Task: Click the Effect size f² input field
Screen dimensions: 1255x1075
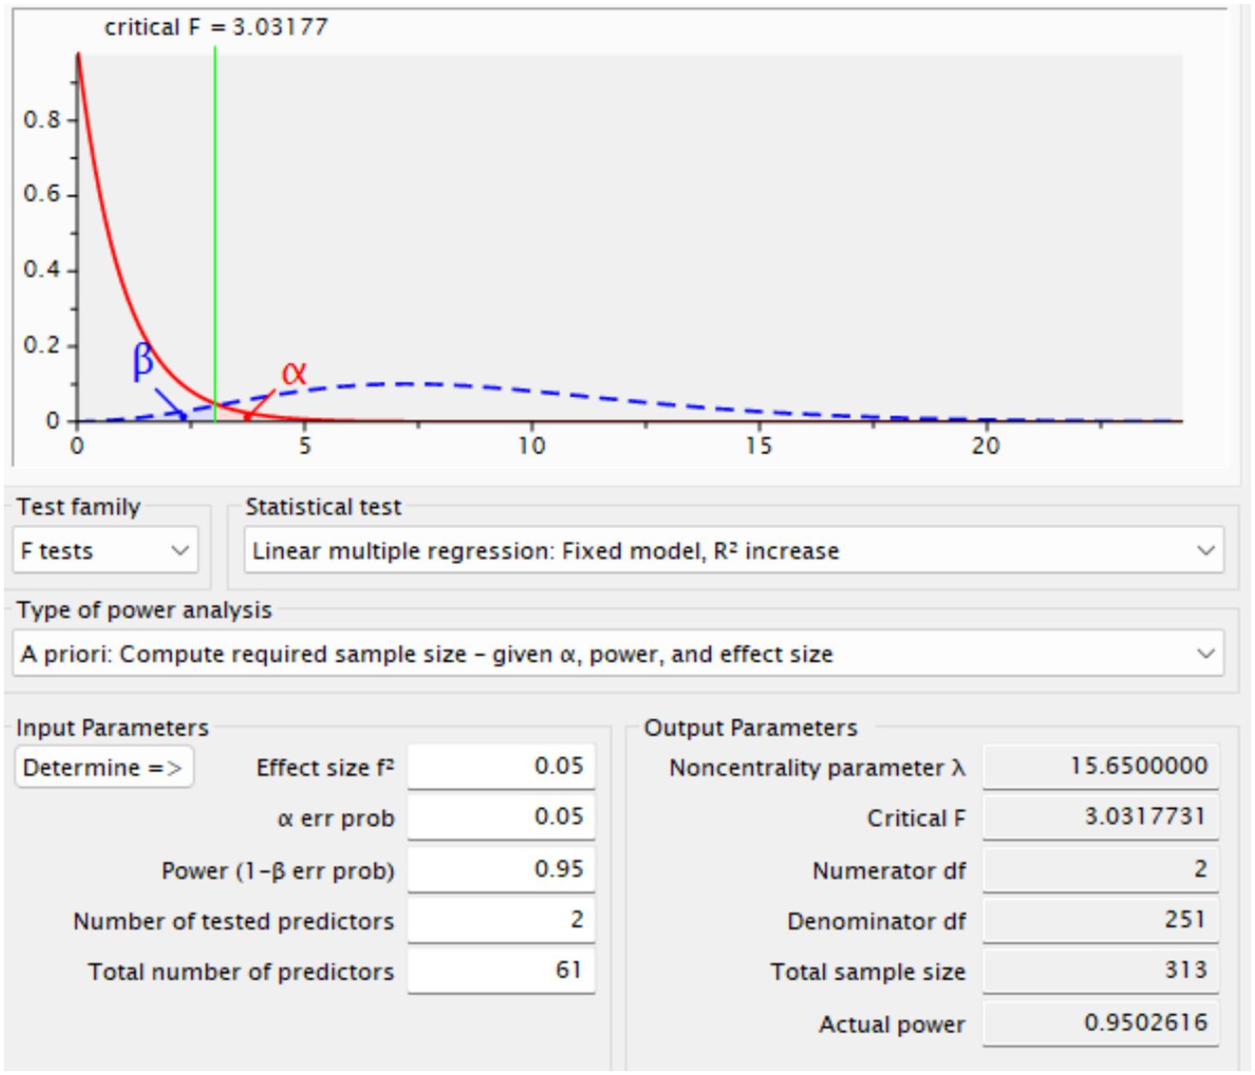Action: (501, 766)
